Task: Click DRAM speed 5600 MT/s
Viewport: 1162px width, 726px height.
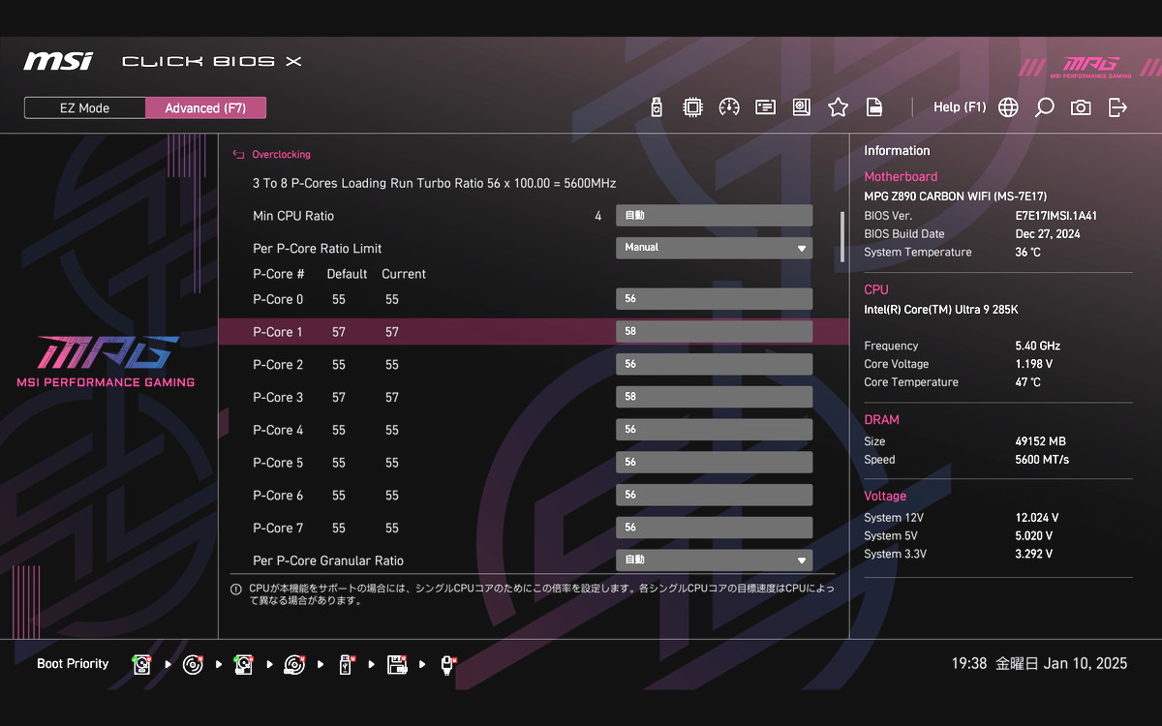Action: [x=1042, y=460]
